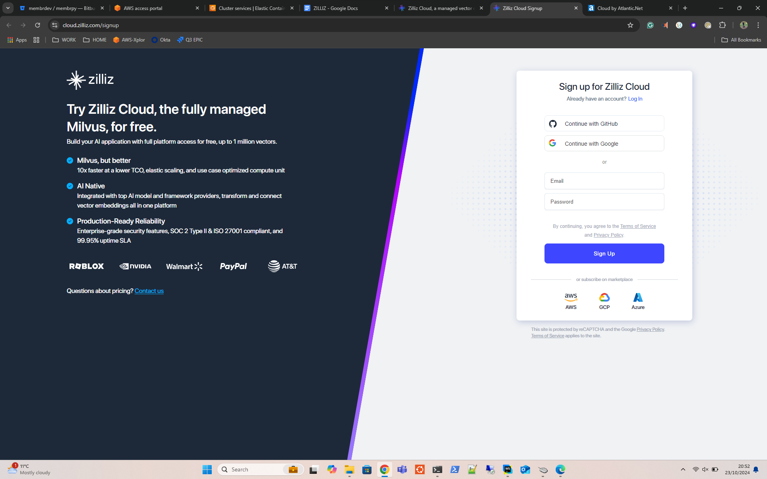
Task: Follow the Log In link
Action: [635, 99]
